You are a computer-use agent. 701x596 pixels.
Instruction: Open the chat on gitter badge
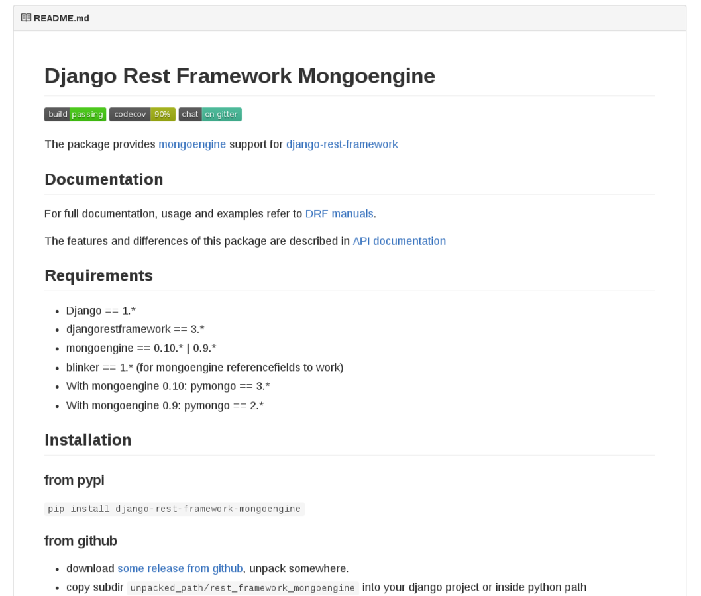click(x=210, y=115)
